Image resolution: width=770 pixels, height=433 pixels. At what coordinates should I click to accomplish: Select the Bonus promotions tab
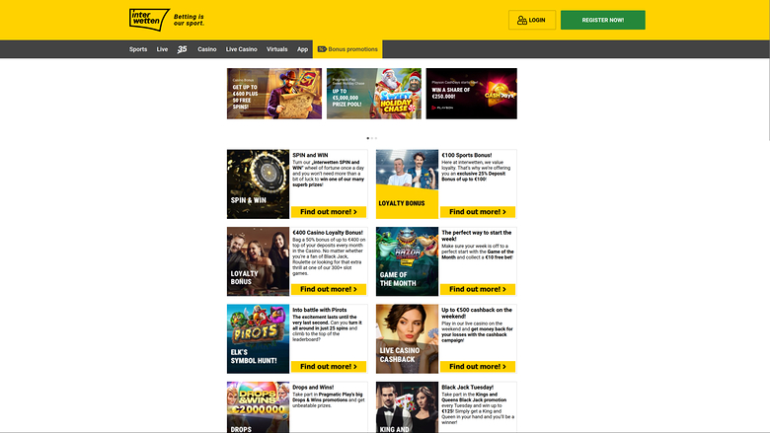[347, 49]
